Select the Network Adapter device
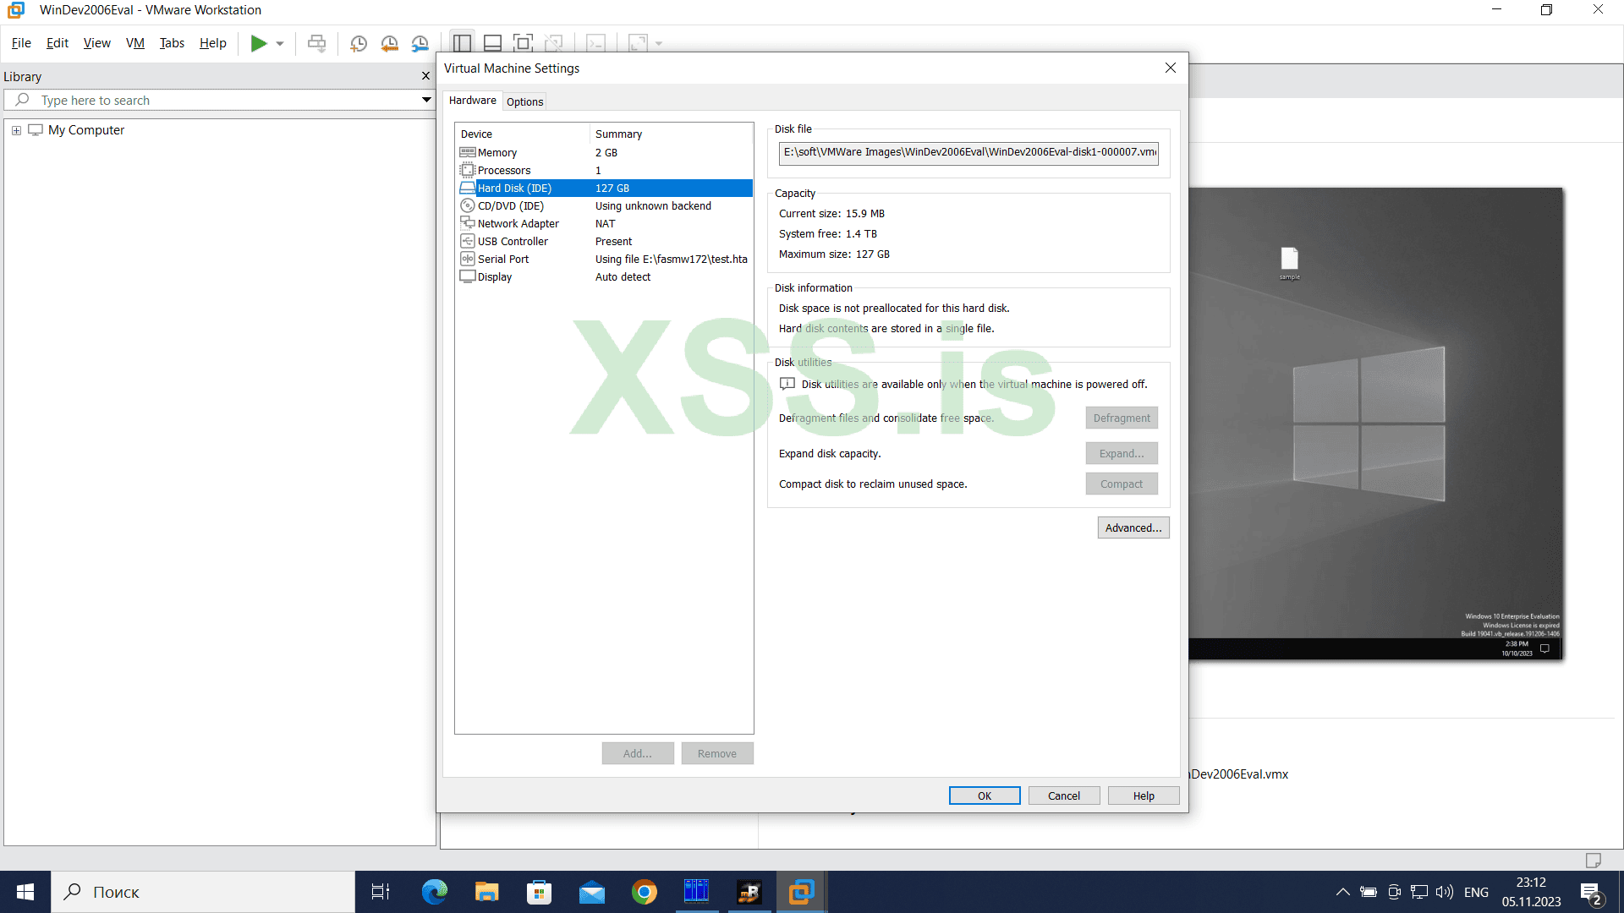This screenshot has height=913, width=1624. pos(518,223)
